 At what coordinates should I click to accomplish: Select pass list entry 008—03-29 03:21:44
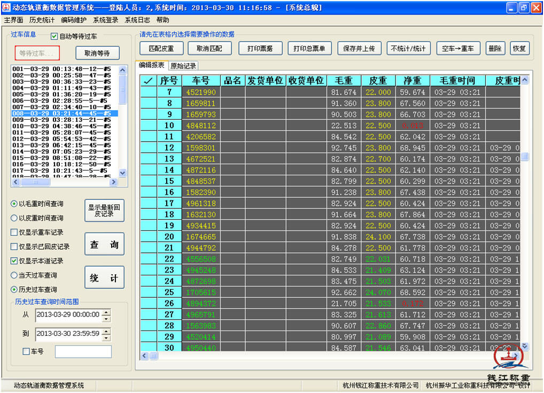[x=65, y=113]
